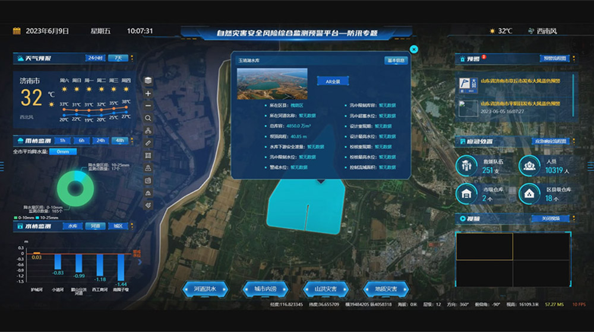Image resolution: width=594 pixels, height=332 pixels.
Task: Open options dots beside weather forecast header
Action: [x=132, y=58]
